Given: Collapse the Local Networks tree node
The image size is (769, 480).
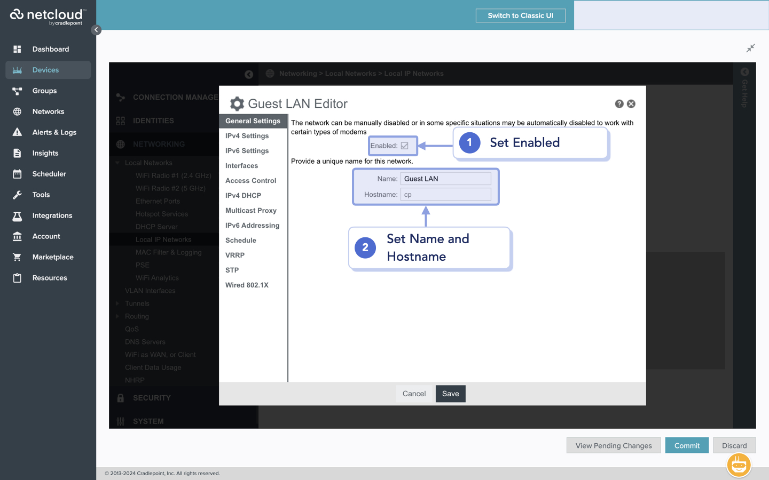Looking at the screenshot, I should (117, 163).
